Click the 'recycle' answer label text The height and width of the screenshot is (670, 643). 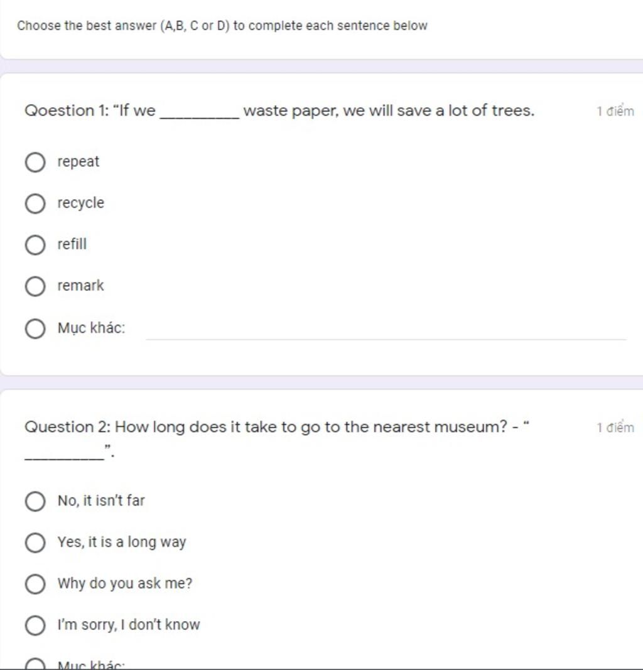[x=81, y=203]
